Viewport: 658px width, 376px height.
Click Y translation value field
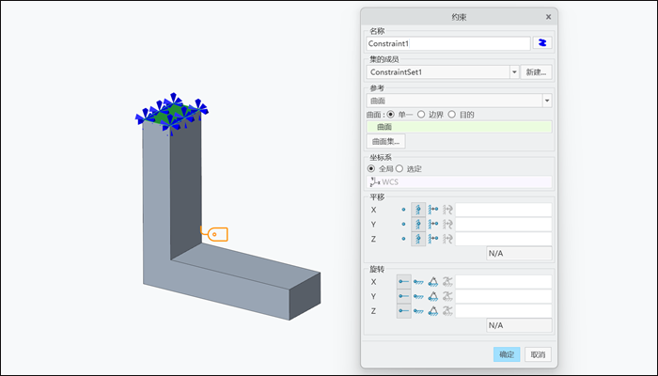[x=503, y=224]
